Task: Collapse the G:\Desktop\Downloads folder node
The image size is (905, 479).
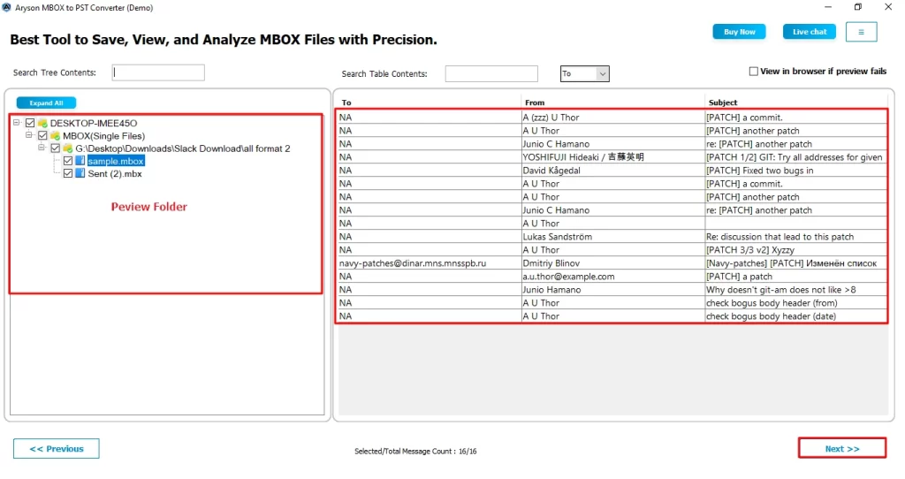Action: [x=42, y=148]
